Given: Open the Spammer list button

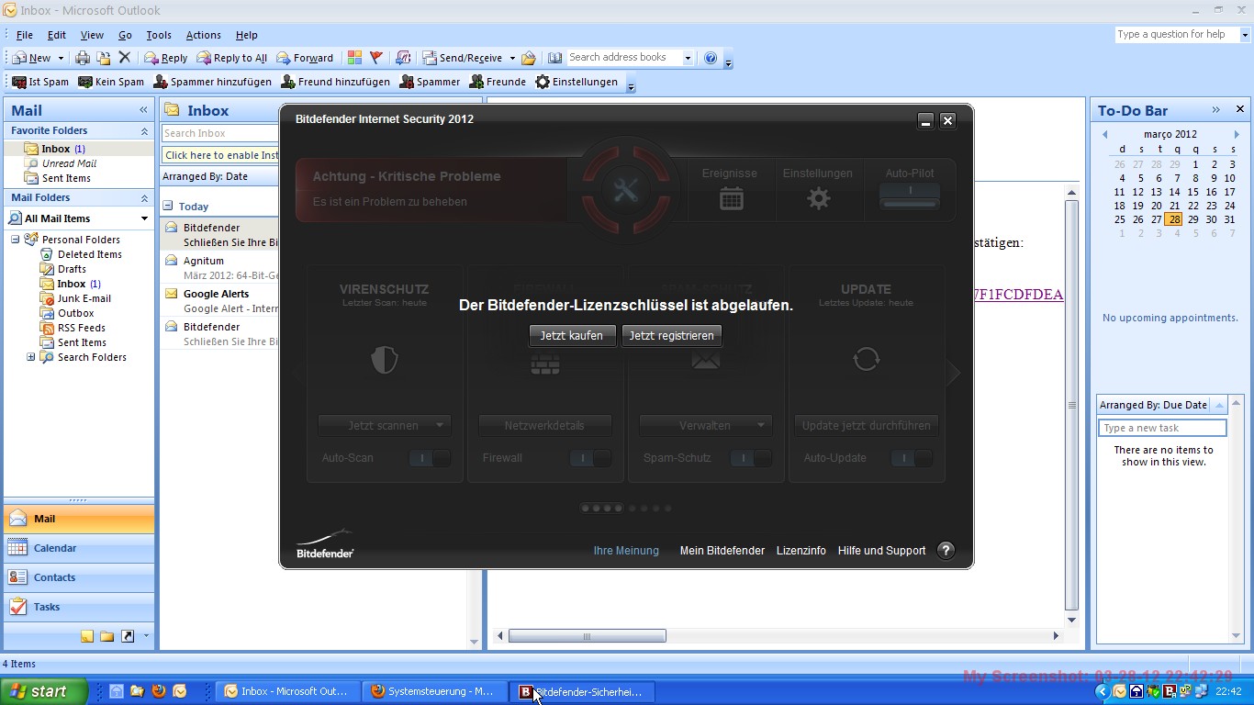Looking at the screenshot, I should pyautogui.click(x=430, y=82).
